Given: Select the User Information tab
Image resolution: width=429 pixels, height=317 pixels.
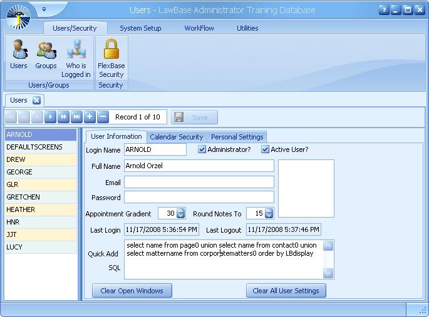Looking at the screenshot, I should click(116, 136).
